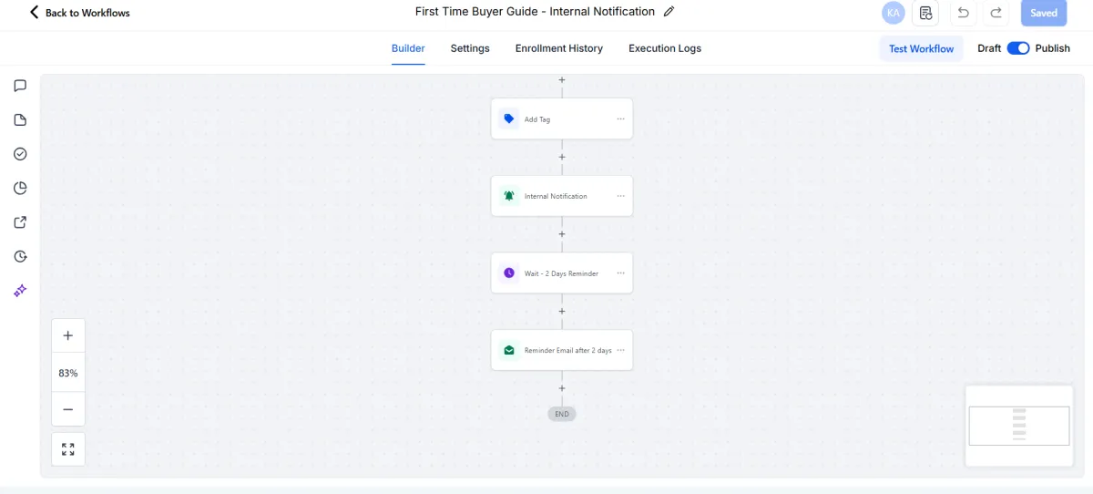
Task: Open the chat bubble icon in sidebar
Action: point(20,86)
